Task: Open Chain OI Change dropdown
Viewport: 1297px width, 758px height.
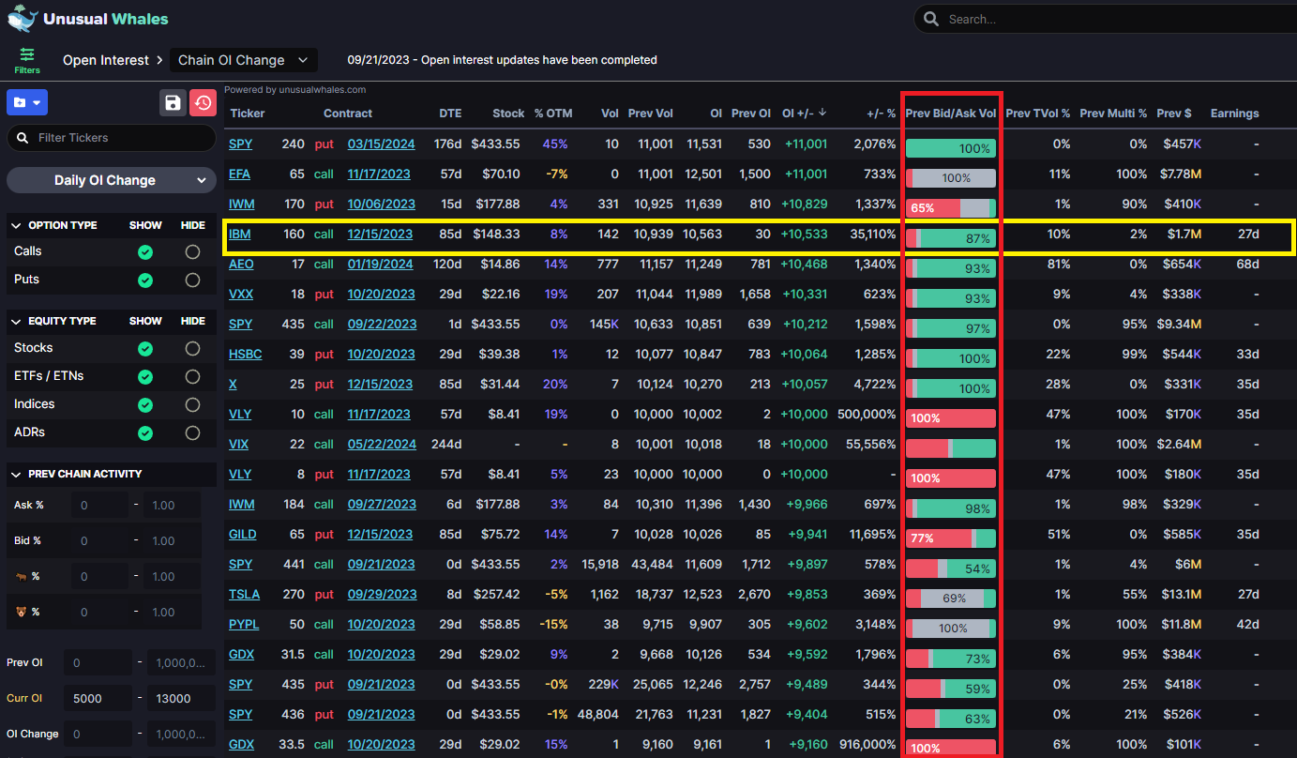Action: pos(244,60)
